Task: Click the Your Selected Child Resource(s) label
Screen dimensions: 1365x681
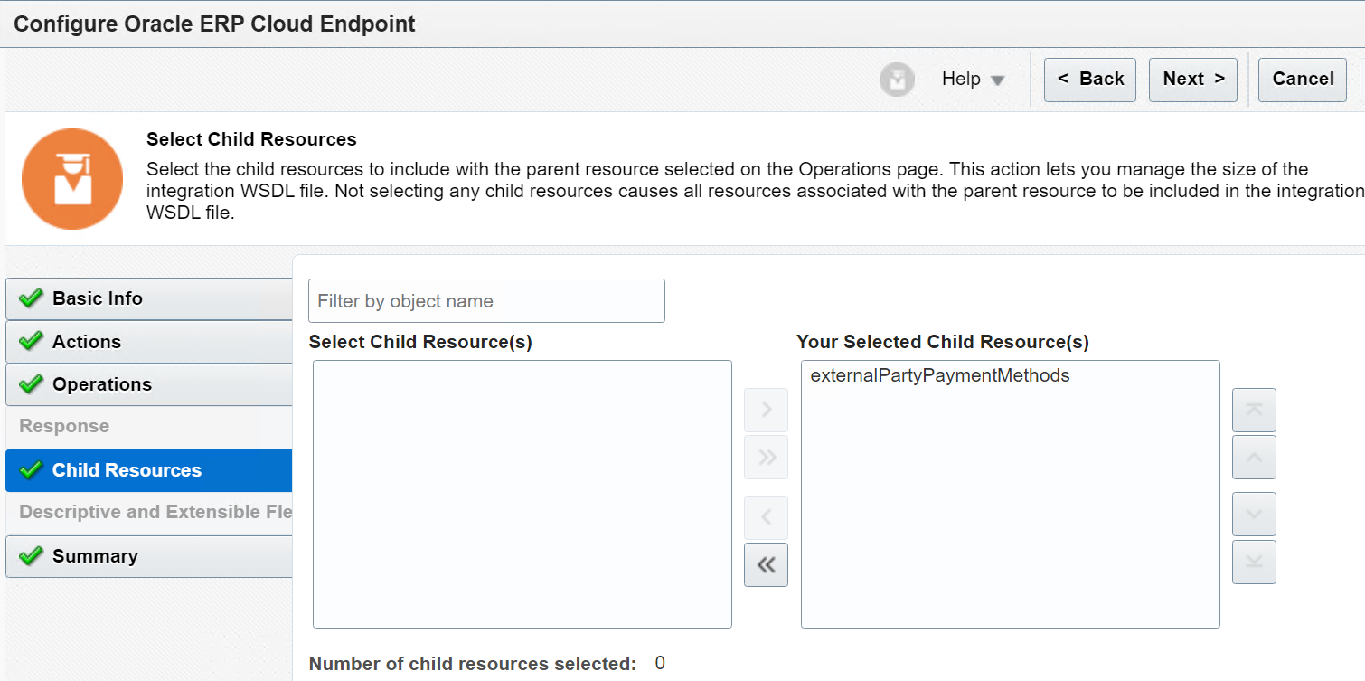Action: [943, 342]
